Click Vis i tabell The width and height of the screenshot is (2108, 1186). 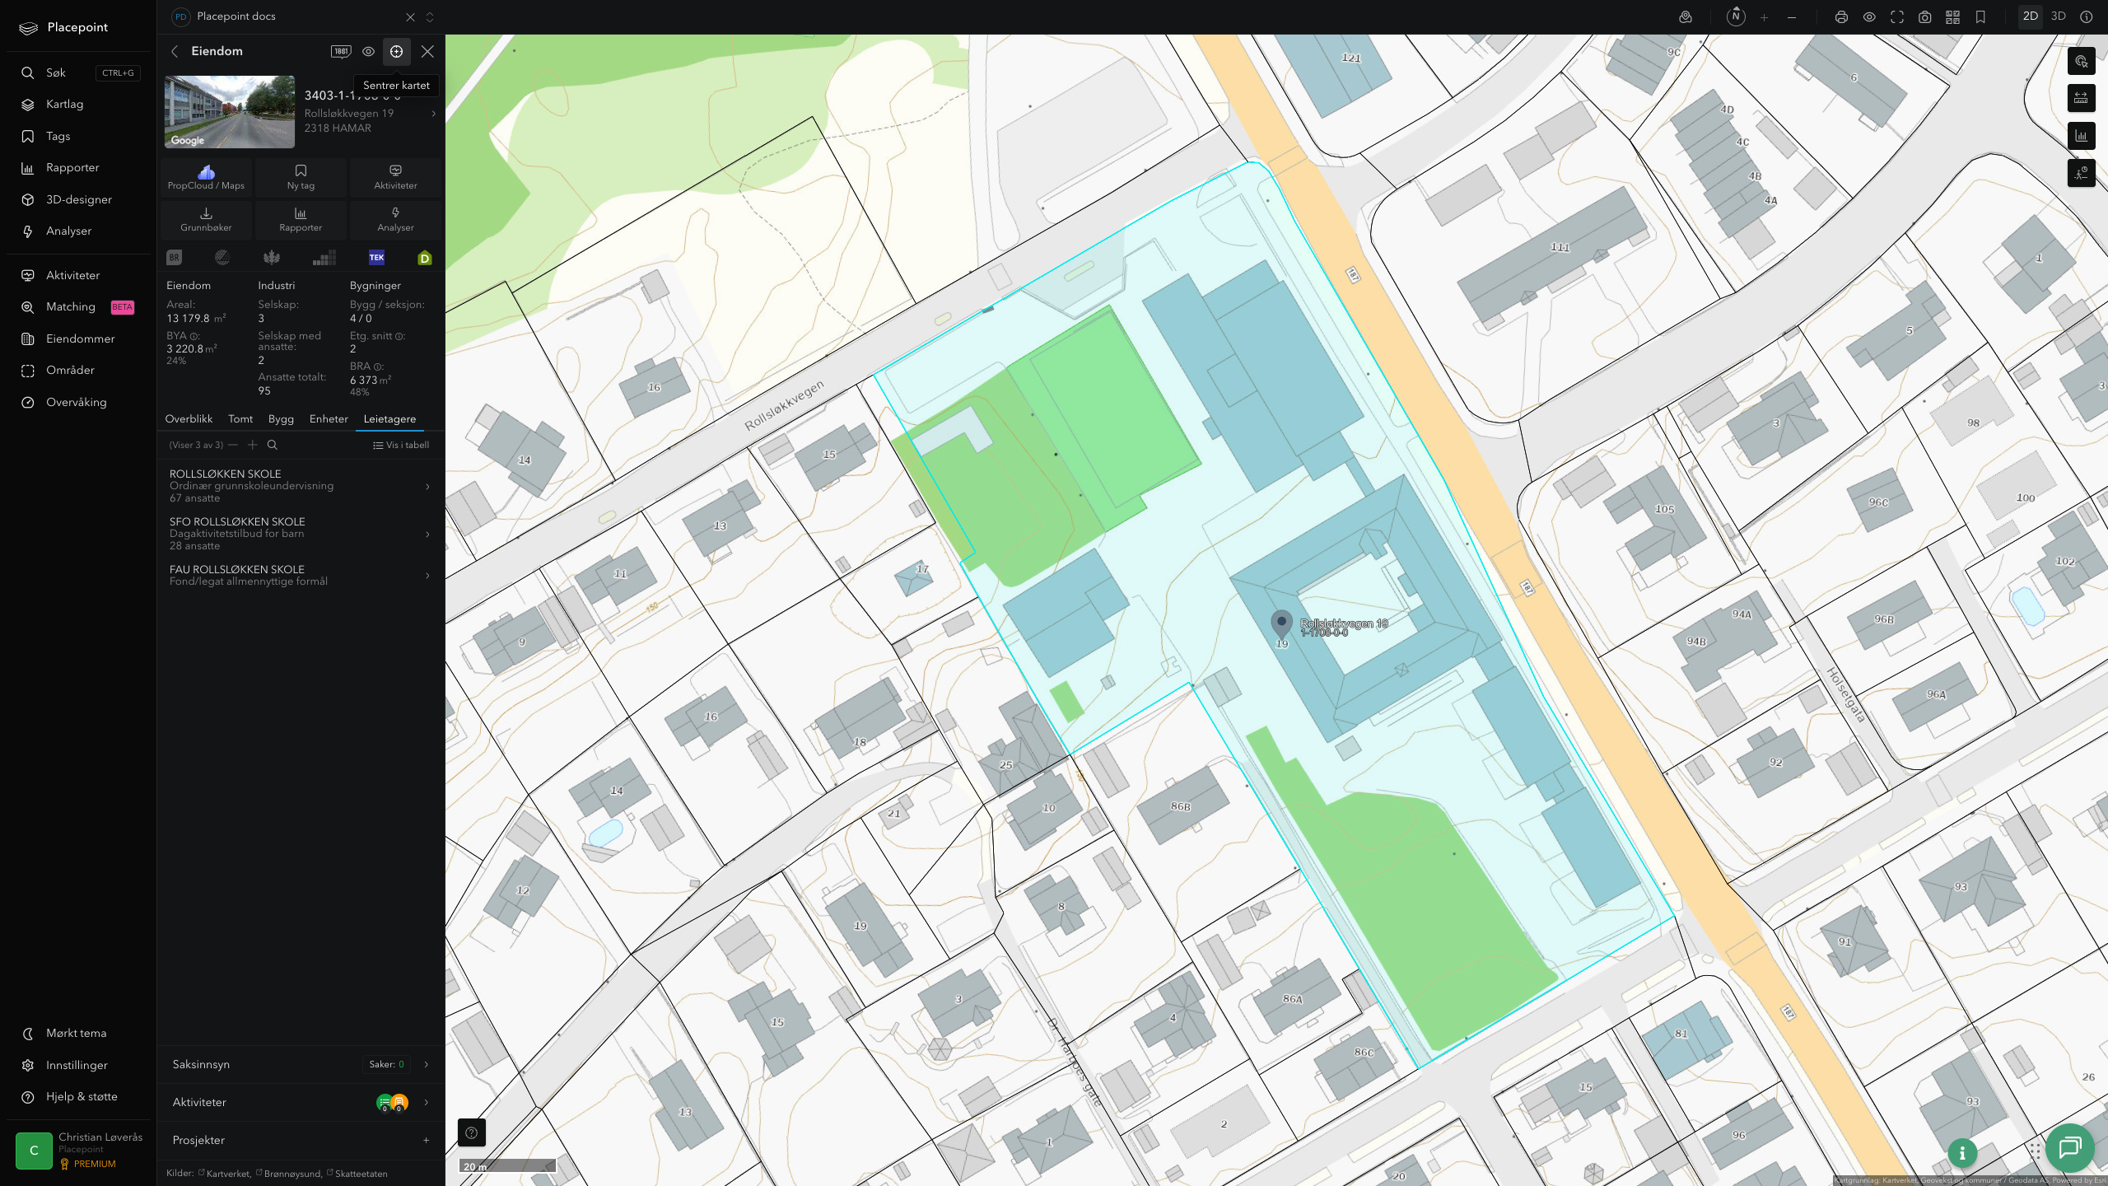tap(401, 445)
